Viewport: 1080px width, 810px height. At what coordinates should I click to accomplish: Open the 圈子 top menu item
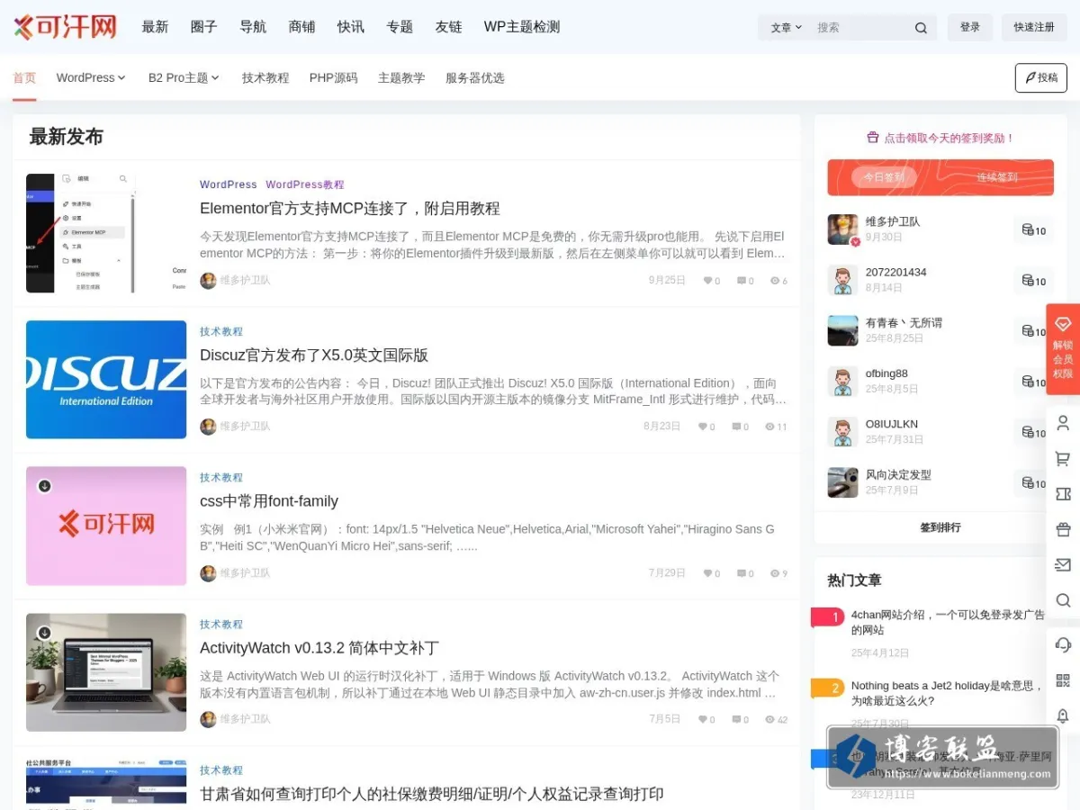204,27
